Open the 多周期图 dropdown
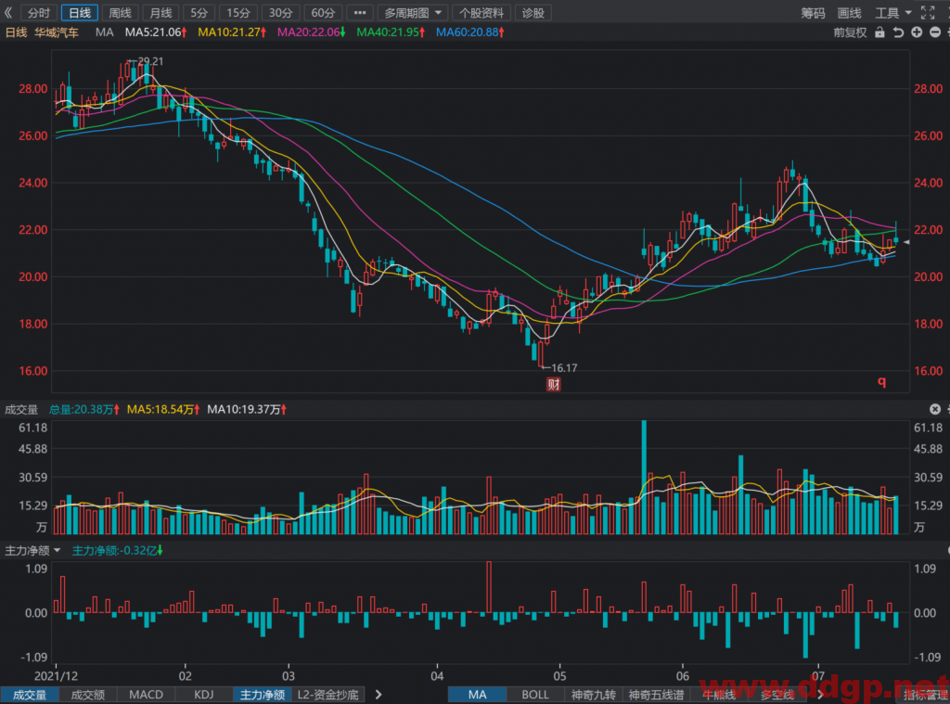The width and height of the screenshot is (950, 704). [412, 13]
